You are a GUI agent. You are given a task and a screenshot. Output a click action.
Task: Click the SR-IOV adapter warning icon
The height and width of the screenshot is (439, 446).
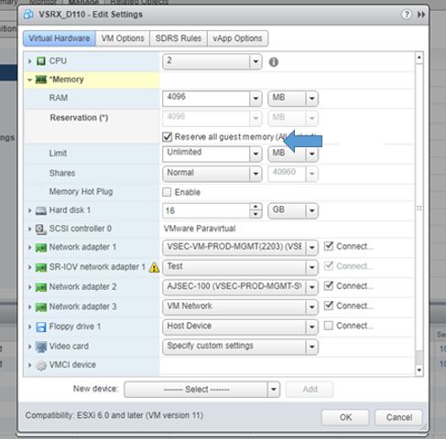pyautogui.click(x=154, y=267)
